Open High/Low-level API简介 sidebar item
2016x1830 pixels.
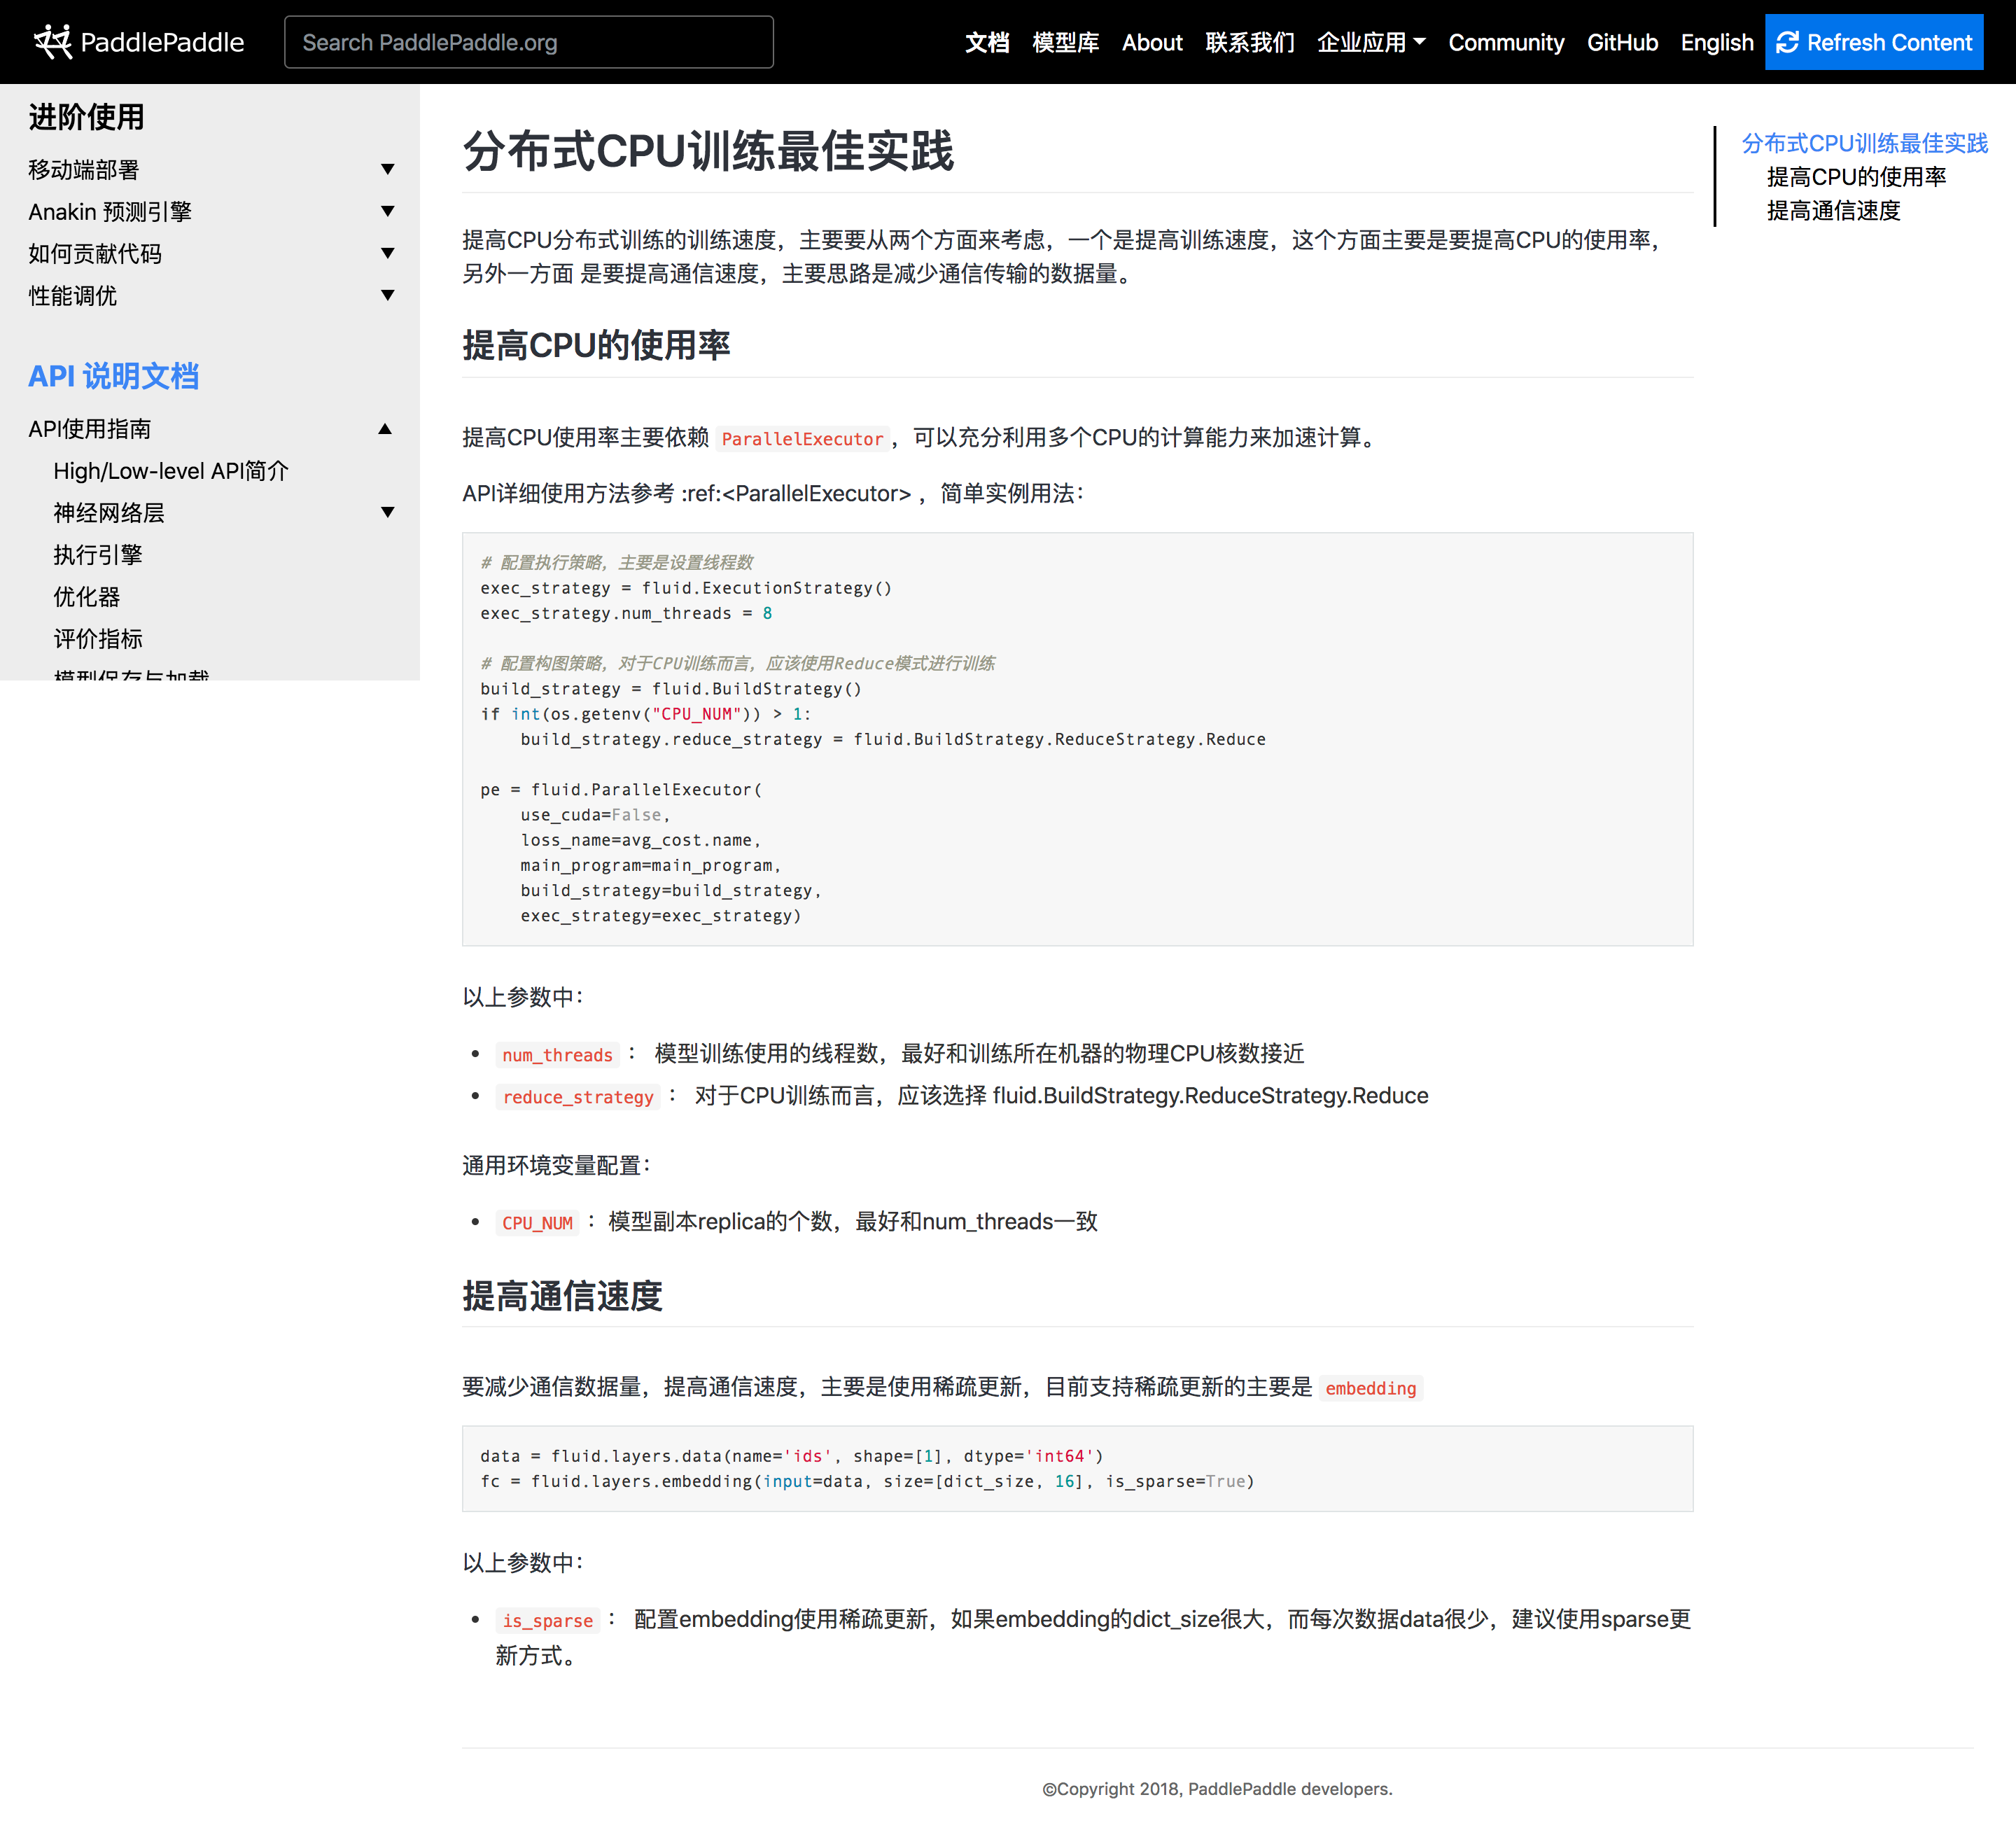point(171,471)
